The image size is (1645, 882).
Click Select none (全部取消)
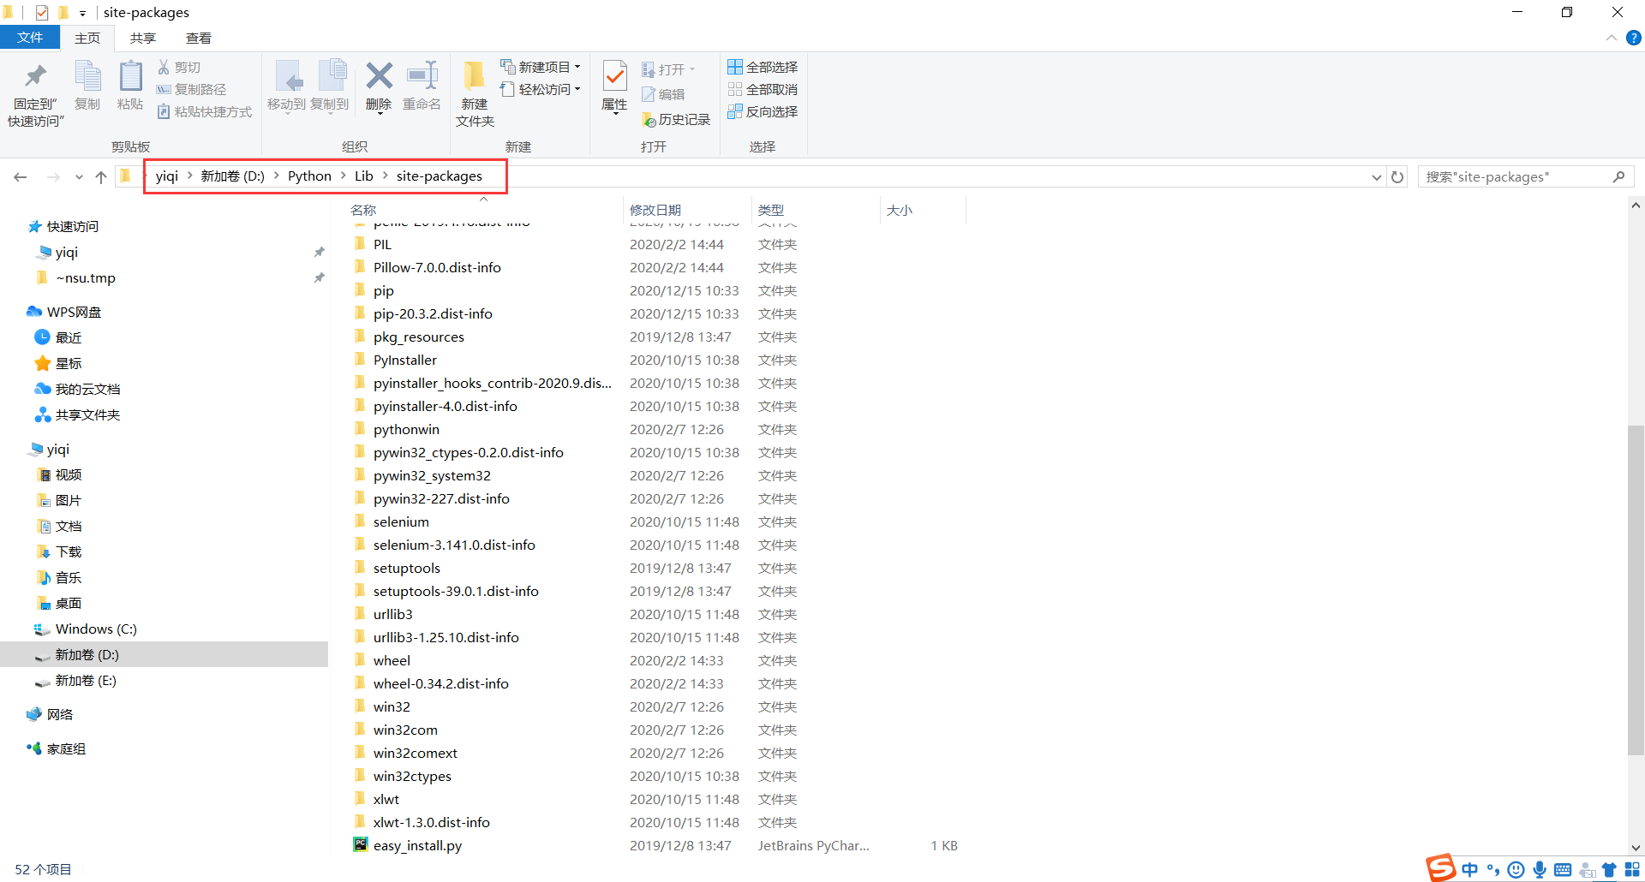tap(763, 89)
